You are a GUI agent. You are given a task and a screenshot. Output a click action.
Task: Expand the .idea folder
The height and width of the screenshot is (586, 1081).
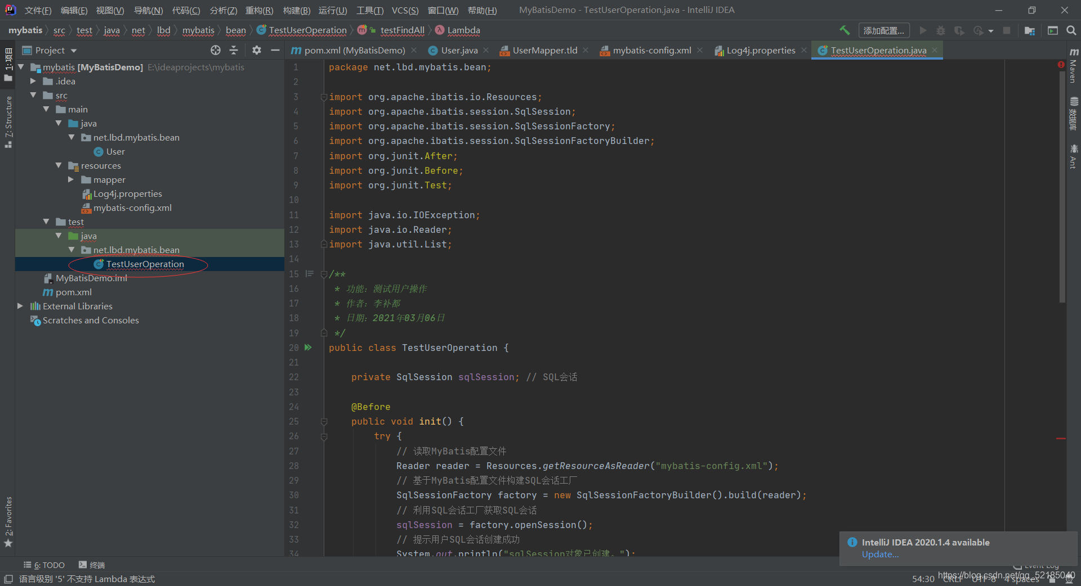tap(33, 81)
